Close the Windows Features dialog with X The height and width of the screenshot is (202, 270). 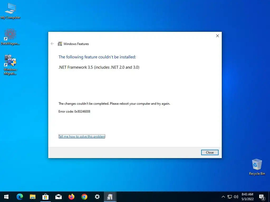click(x=218, y=36)
